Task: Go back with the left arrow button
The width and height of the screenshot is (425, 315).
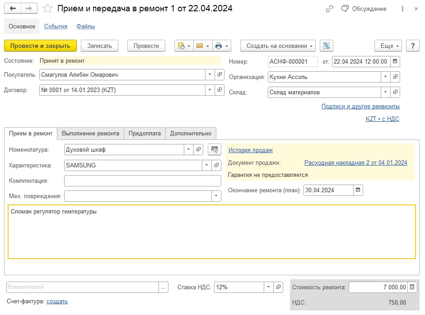Action: coord(13,9)
